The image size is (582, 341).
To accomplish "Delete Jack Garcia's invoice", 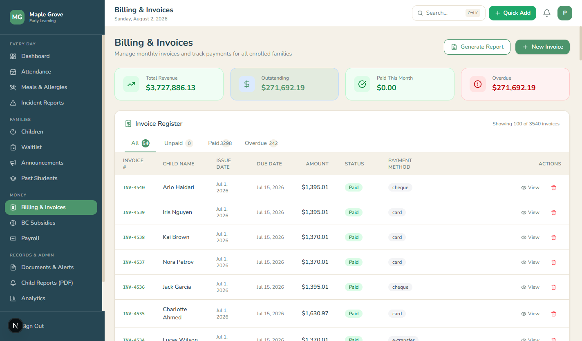I will click(554, 288).
